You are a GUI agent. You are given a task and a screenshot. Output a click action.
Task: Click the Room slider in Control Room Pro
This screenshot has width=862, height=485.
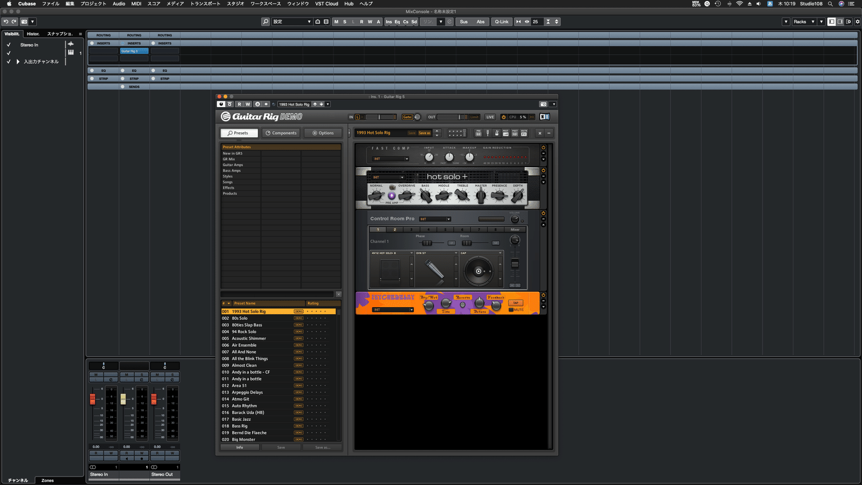click(x=467, y=243)
